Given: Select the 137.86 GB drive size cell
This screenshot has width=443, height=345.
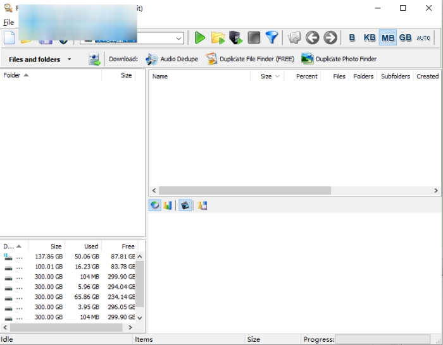Looking at the screenshot, I should tap(49, 257).
